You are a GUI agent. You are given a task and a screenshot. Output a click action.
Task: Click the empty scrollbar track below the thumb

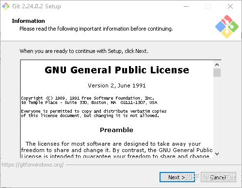pos(217,114)
